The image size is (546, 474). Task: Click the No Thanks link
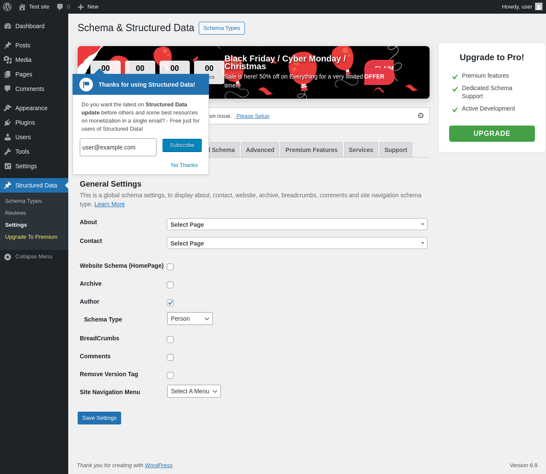(x=184, y=165)
